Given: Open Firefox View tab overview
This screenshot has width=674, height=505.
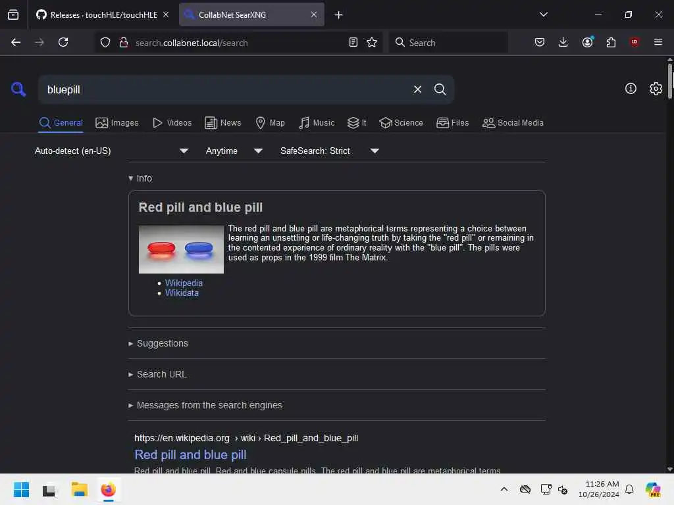Looking at the screenshot, I should pyautogui.click(x=13, y=14).
